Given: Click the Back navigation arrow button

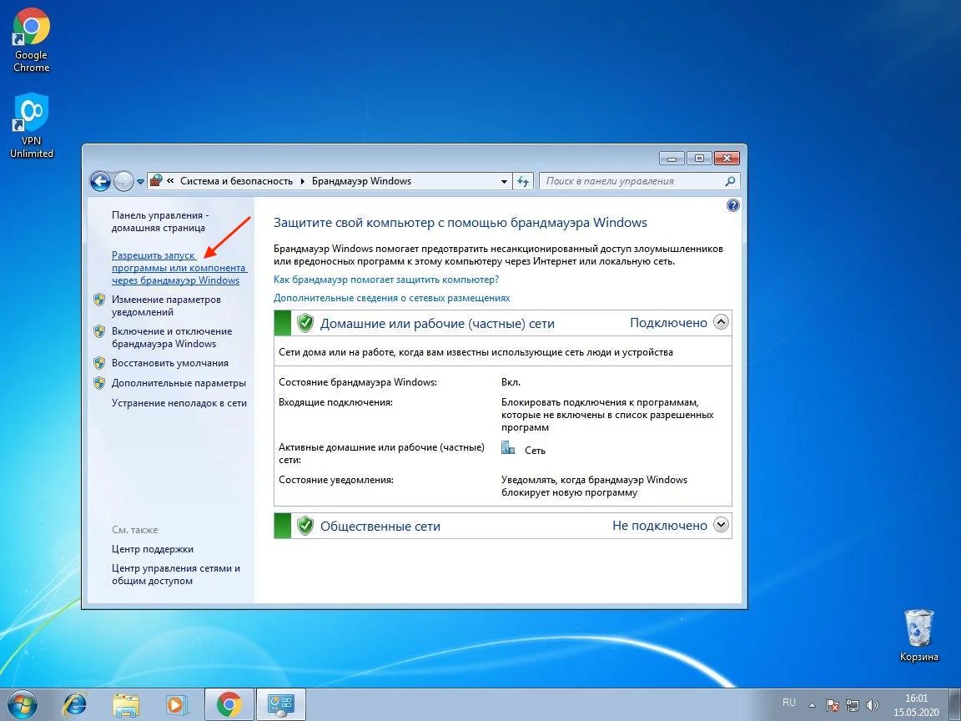Looking at the screenshot, I should (100, 181).
